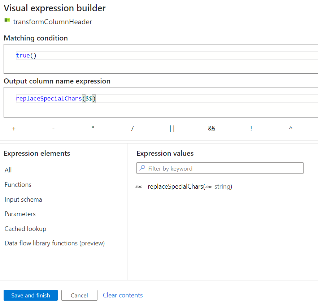The height and width of the screenshot is (305, 318).
Task: Select the Functions category
Action: pyautogui.click(x=18, y=185)
